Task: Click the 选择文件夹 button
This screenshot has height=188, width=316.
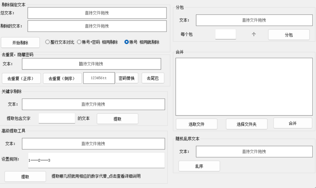Action: 247,124
